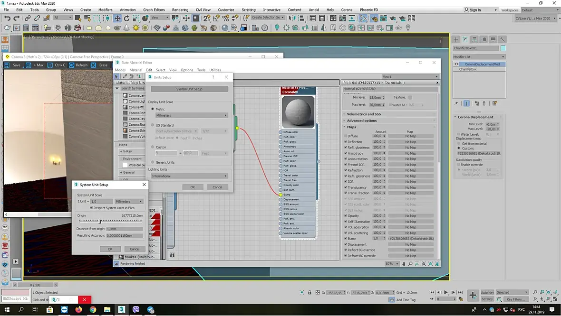Screen dimensions: 561x316
Task: Click the Undo arrow in main toolbar
Action: pyautogui.click(x=7, y=18)
